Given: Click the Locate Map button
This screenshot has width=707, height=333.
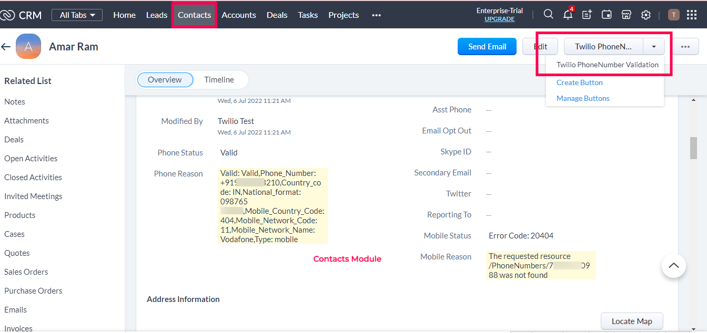Looking at the screenshot, I should point(632,321).
